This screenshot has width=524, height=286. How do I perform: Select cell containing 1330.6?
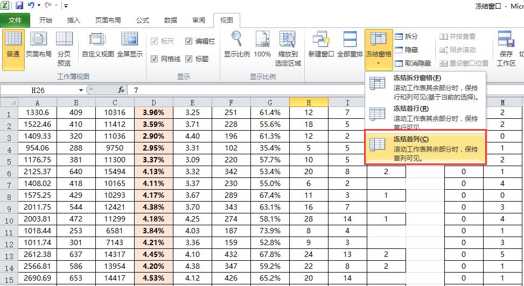(38, 113)
